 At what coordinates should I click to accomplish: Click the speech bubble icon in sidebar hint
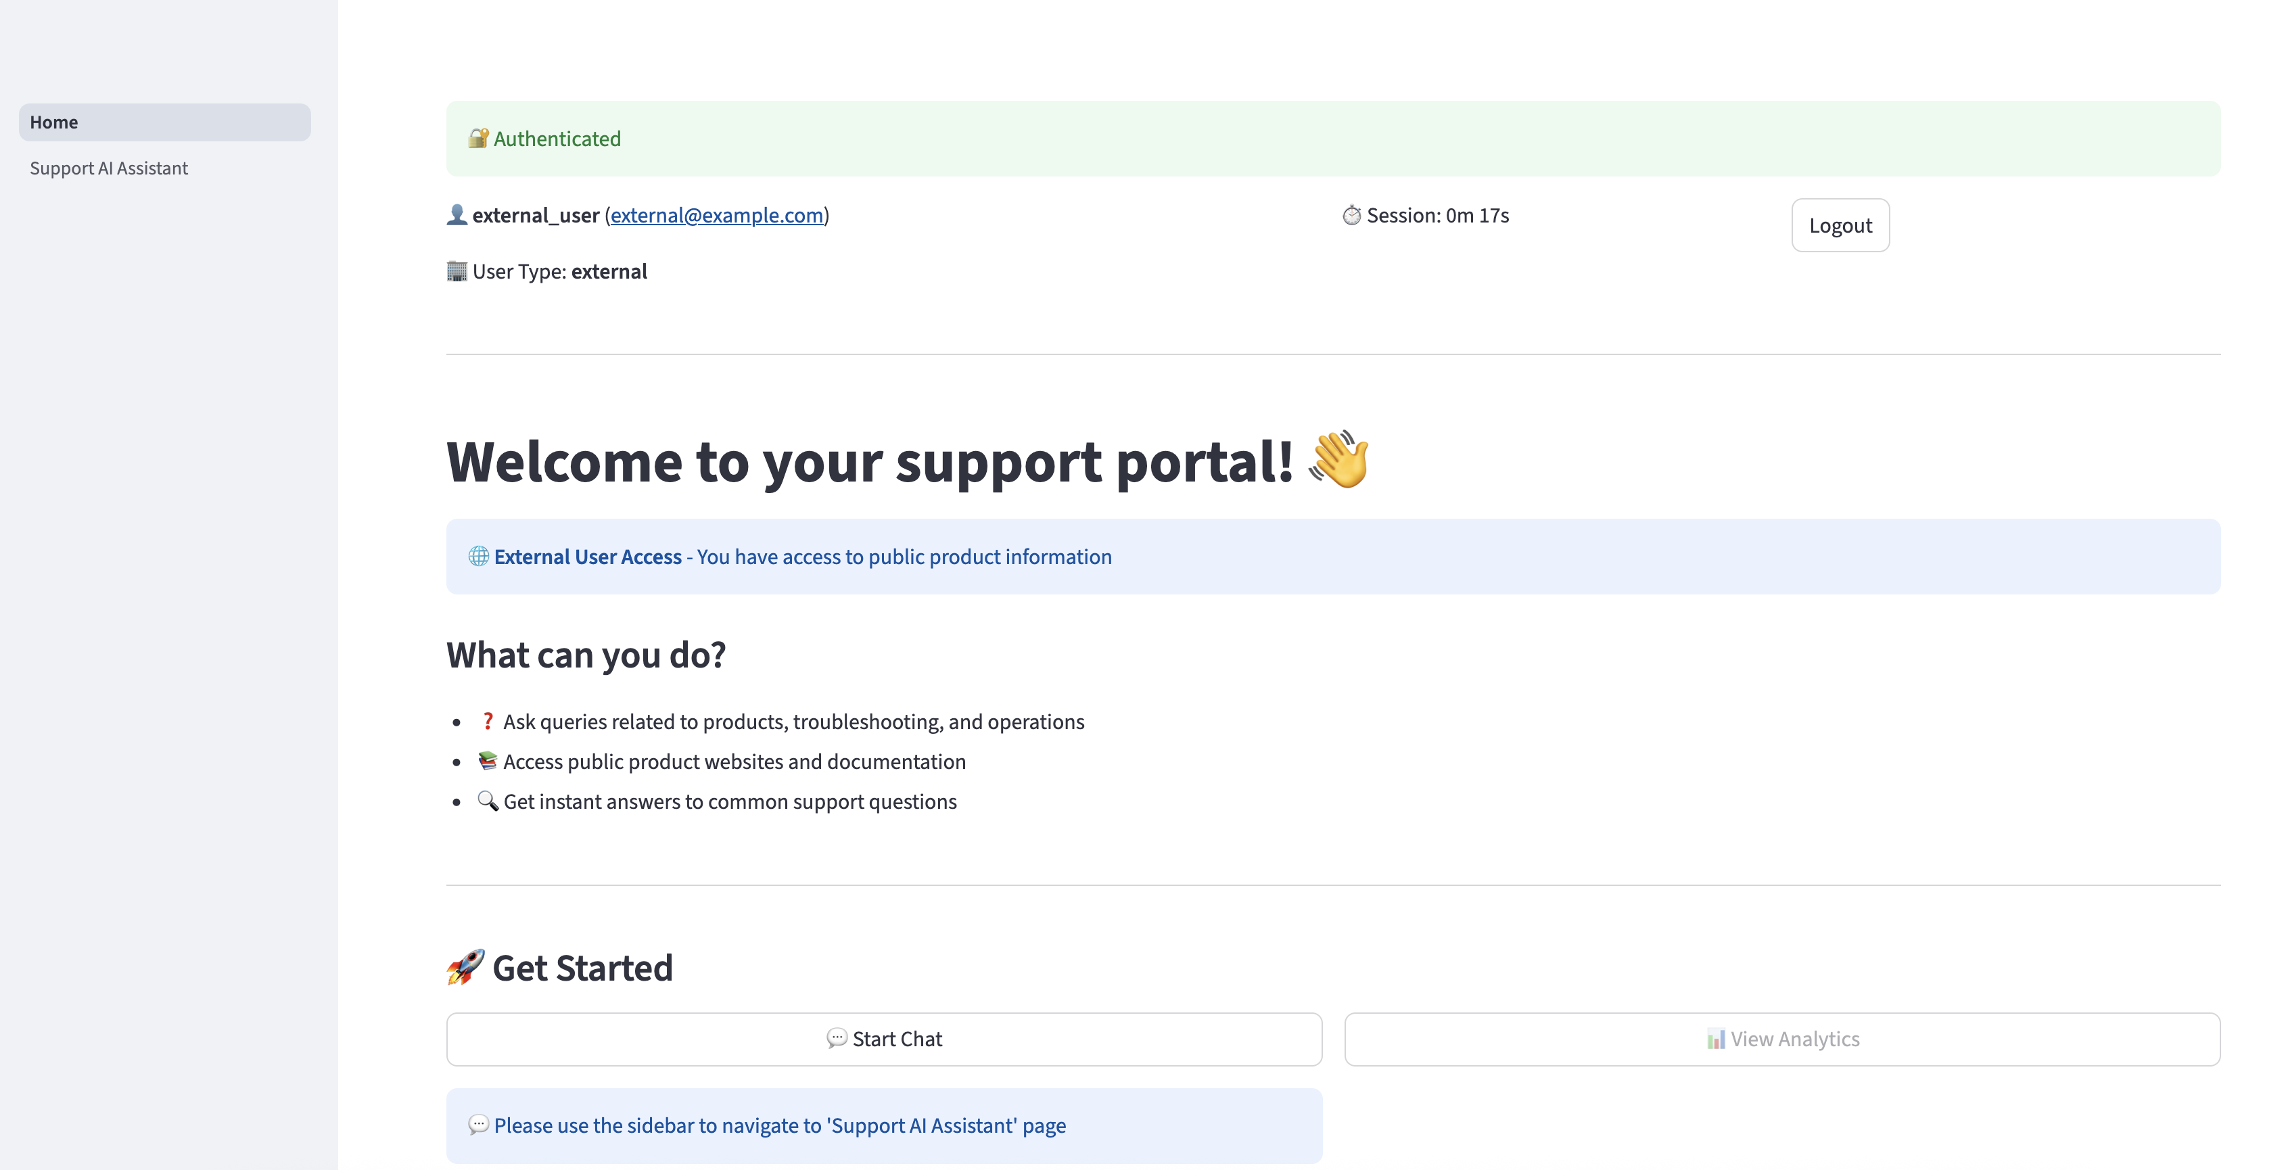pyautogui.click(x=478, y=1125)
